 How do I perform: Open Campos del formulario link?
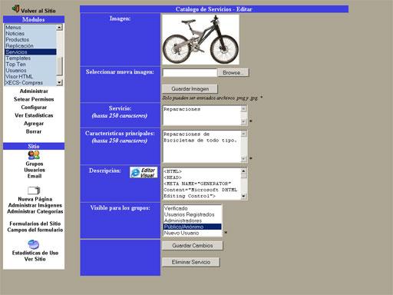tap(35, 230)
